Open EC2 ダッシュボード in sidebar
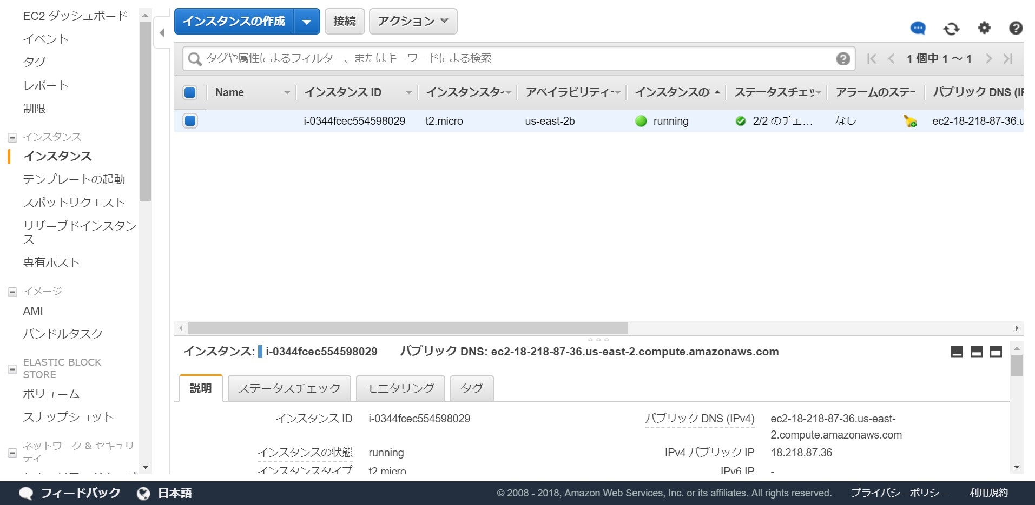 click(x=75, y=16)
